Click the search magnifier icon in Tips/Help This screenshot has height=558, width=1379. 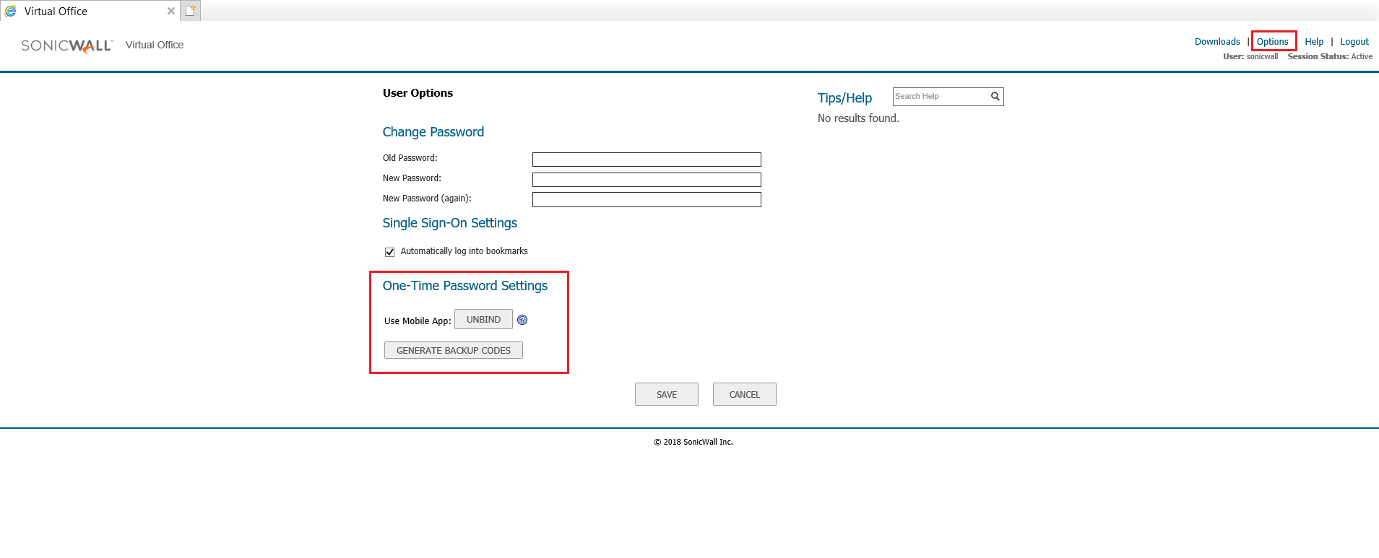[995, 96]
